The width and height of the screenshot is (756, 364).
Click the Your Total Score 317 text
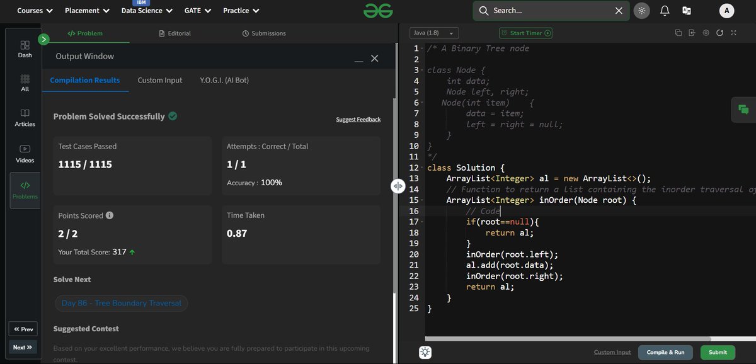(x=96, y=252)
